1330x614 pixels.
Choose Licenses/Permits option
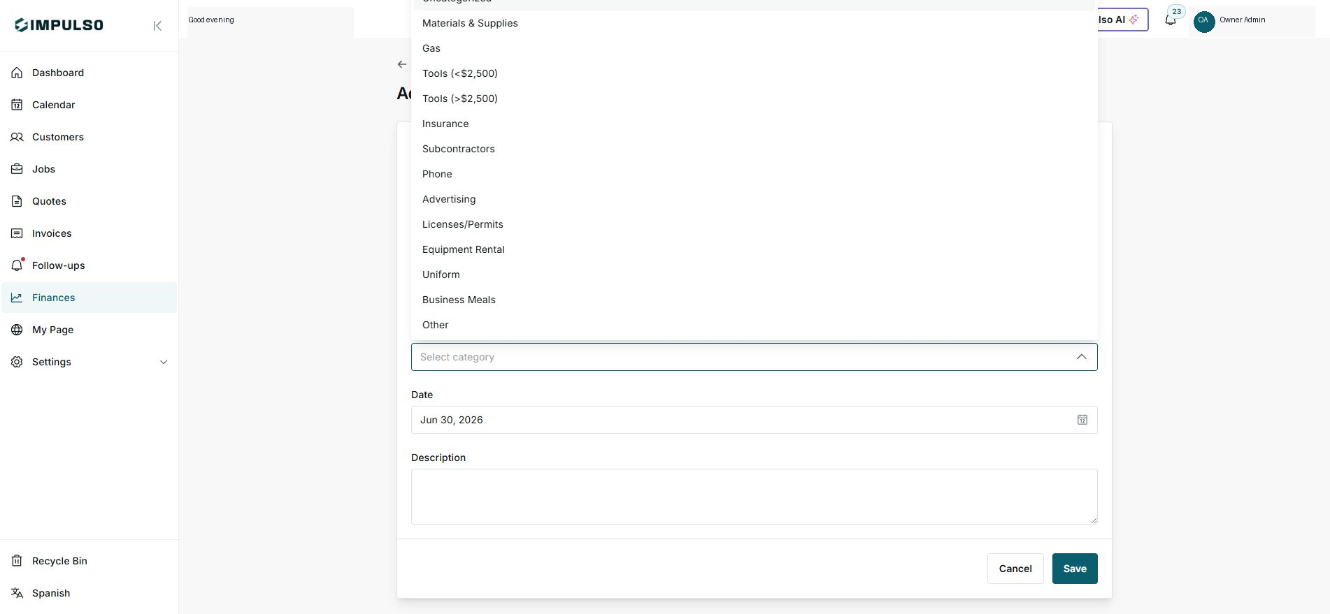point(755,224)
